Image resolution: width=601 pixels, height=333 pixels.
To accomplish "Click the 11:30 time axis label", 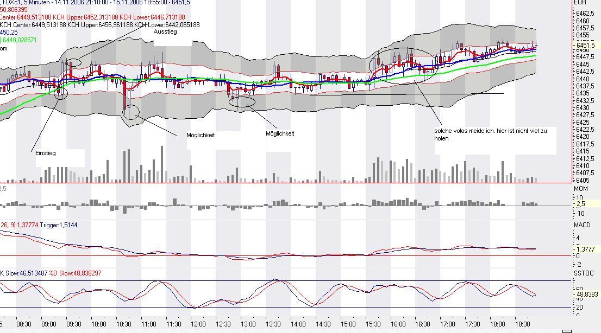I will pyautogui.click(x=174, y=324).
